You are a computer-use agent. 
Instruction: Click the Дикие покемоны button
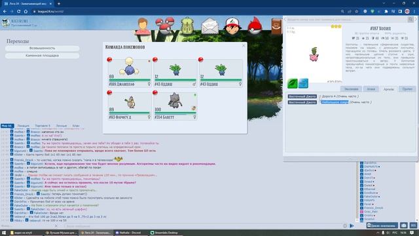click(x=382, y=226)
